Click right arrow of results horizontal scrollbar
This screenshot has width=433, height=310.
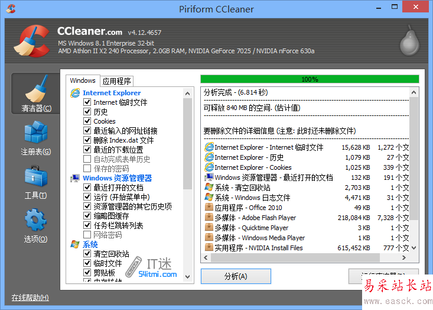(404, 258)
